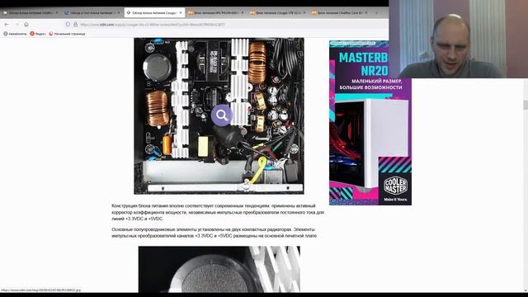Open the Начальная страница bookmark

point(67,34)
